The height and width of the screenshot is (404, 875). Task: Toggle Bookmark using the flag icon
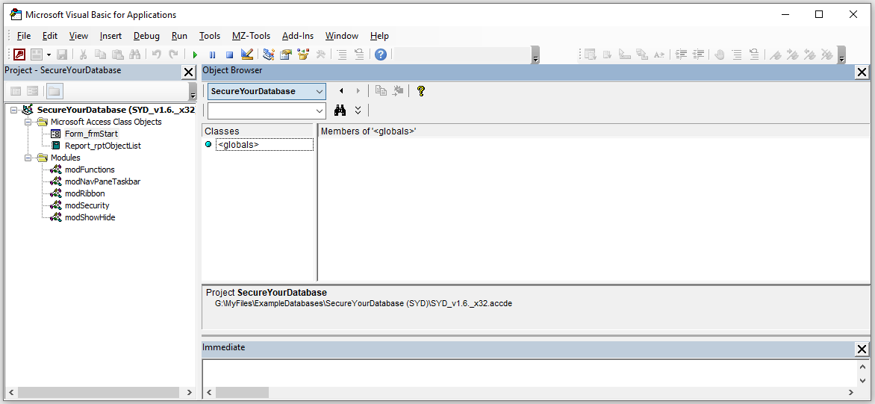(x=775, y=54)
